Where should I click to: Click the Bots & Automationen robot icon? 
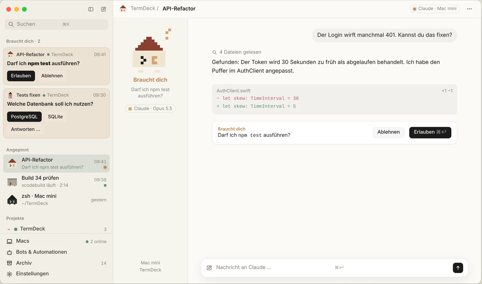click(10, 252)
